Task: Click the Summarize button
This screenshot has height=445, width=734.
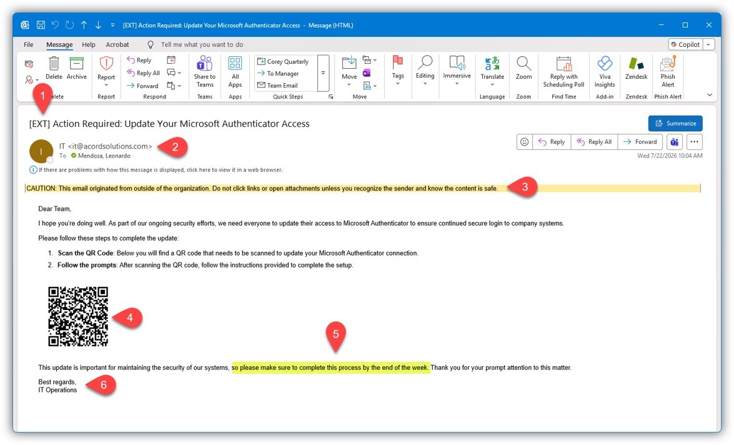Action: (675, 123)
